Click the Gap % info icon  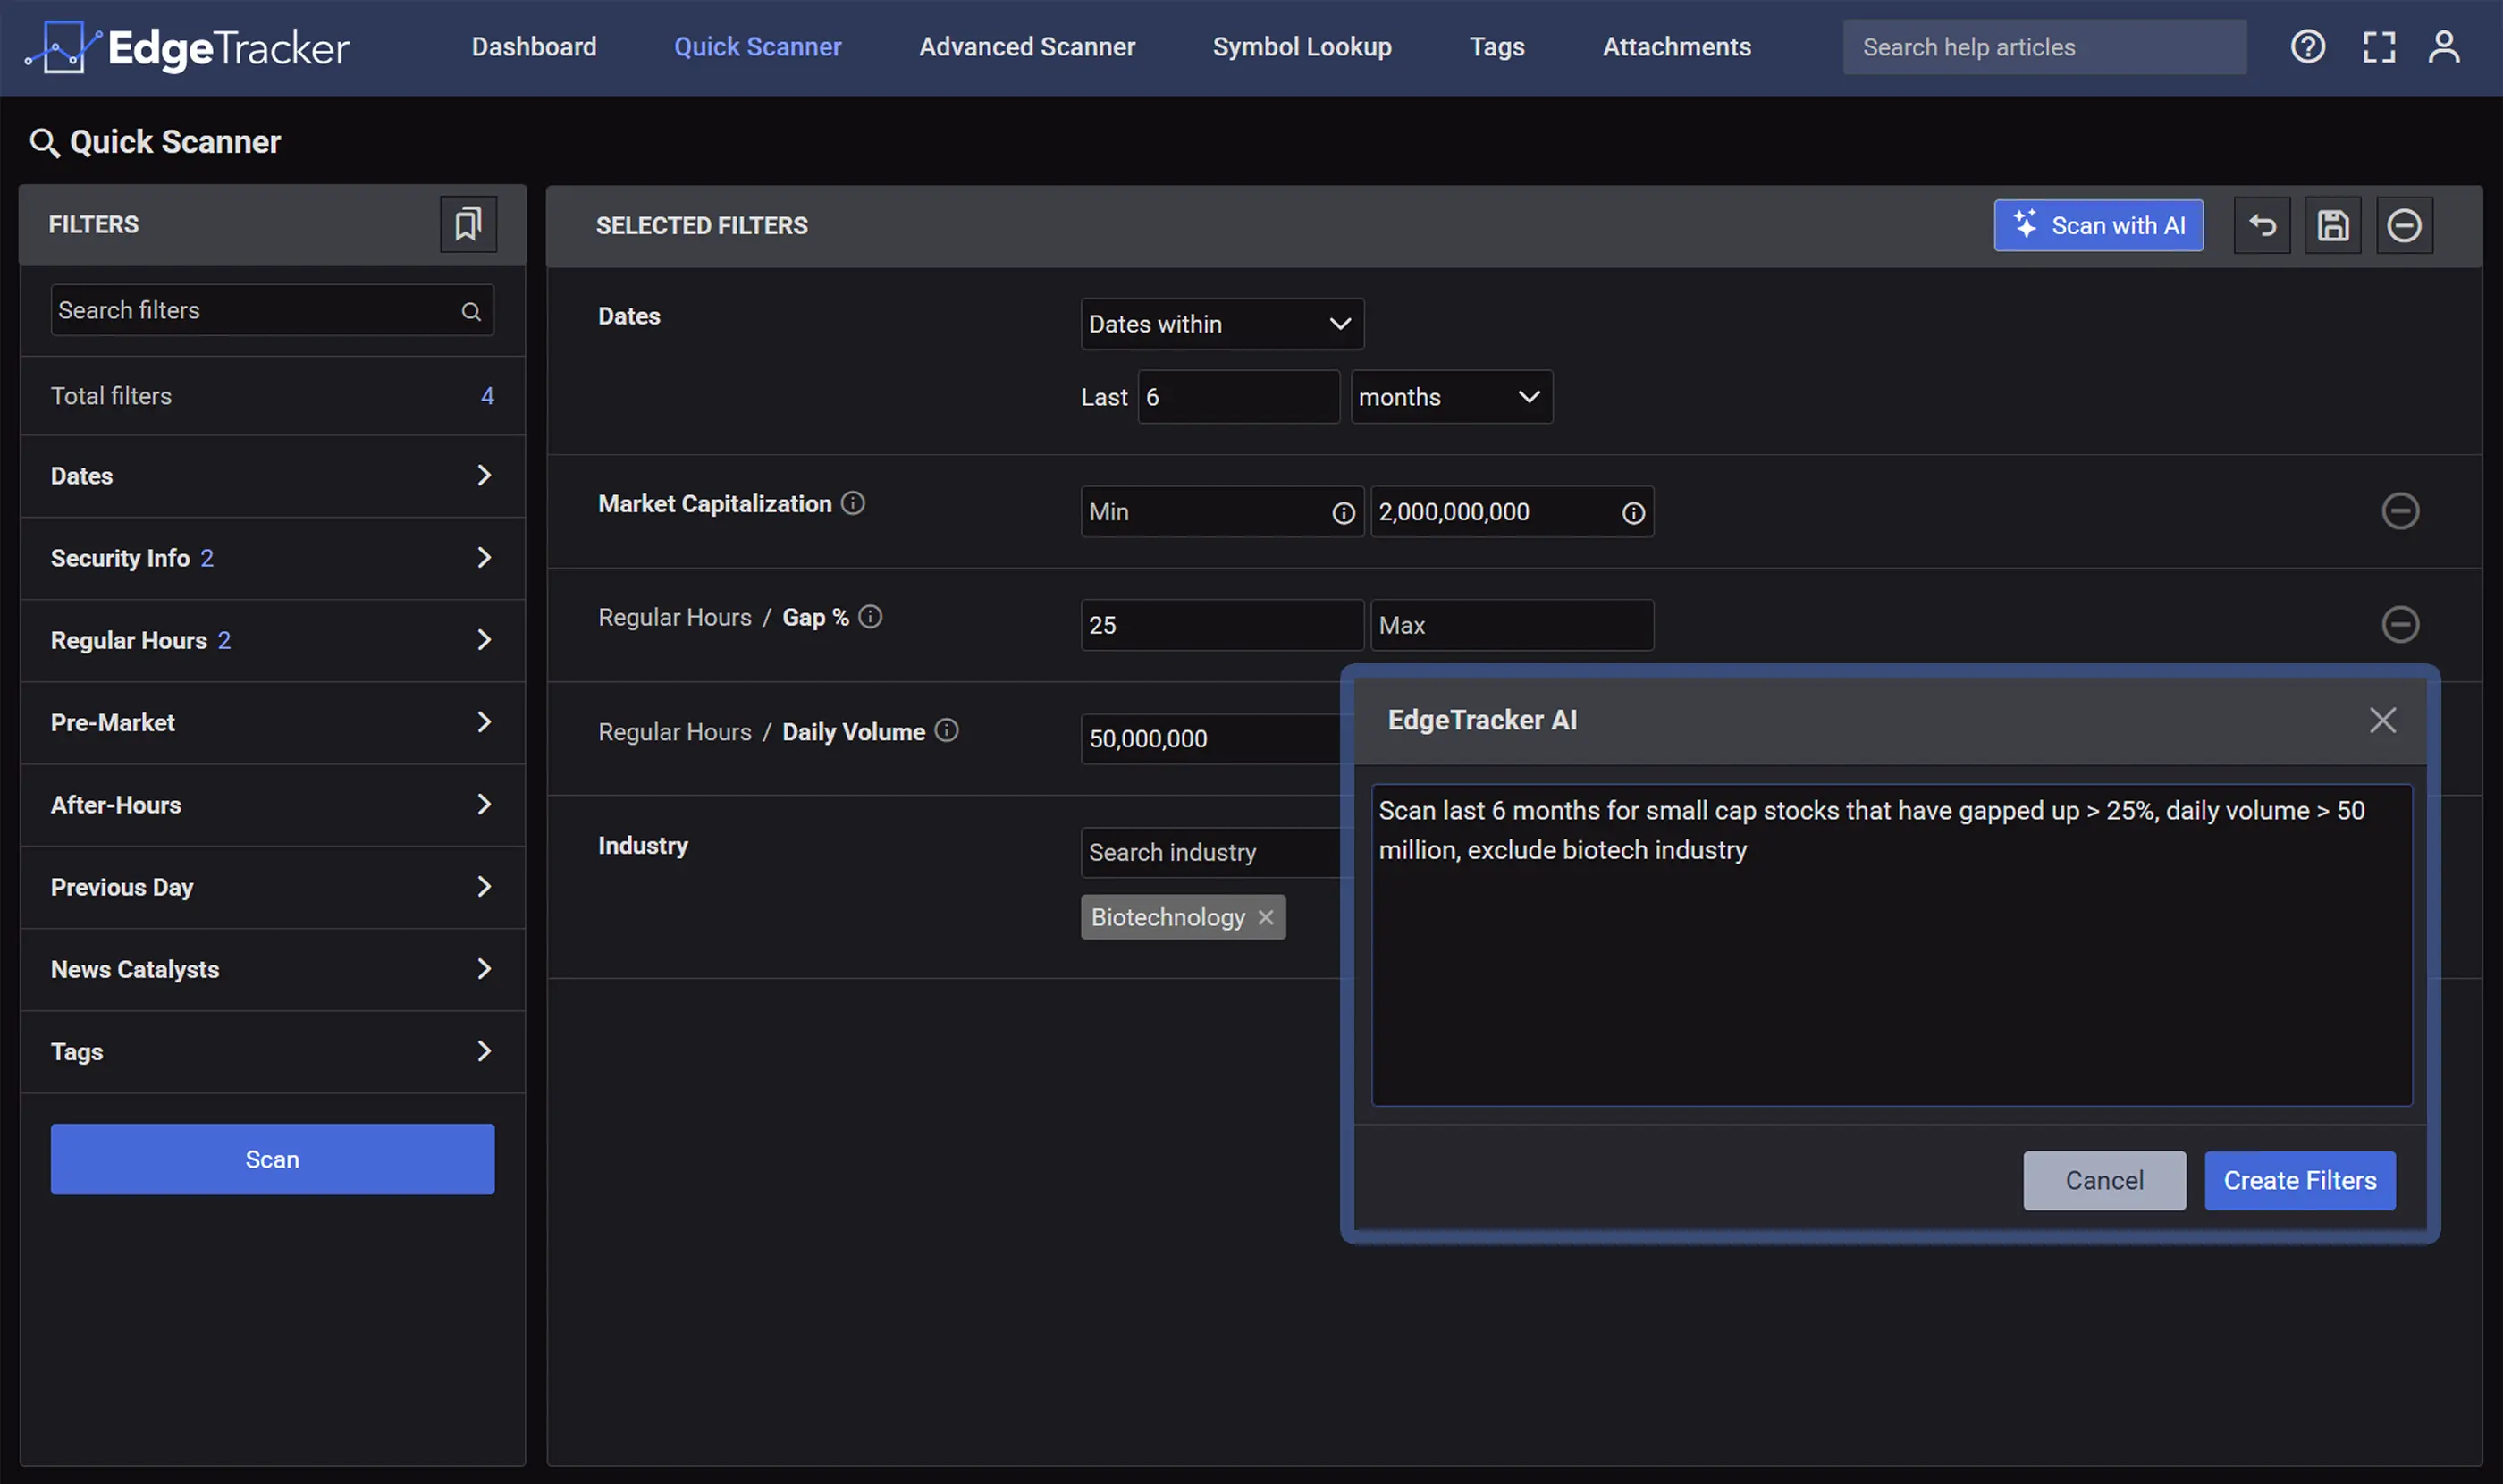(870, 617)
